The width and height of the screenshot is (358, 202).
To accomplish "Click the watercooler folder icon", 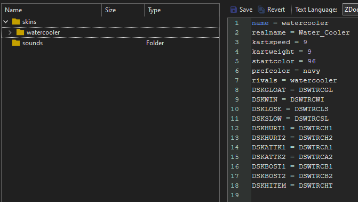I will tap(20, 32).
